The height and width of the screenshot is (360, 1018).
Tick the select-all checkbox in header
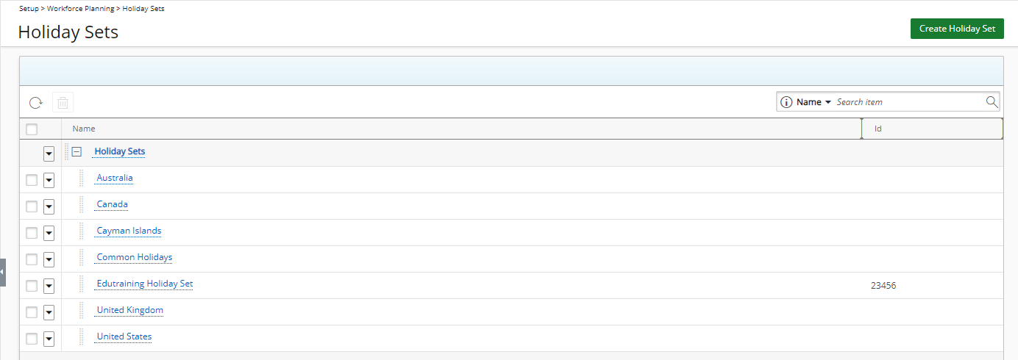32,129
